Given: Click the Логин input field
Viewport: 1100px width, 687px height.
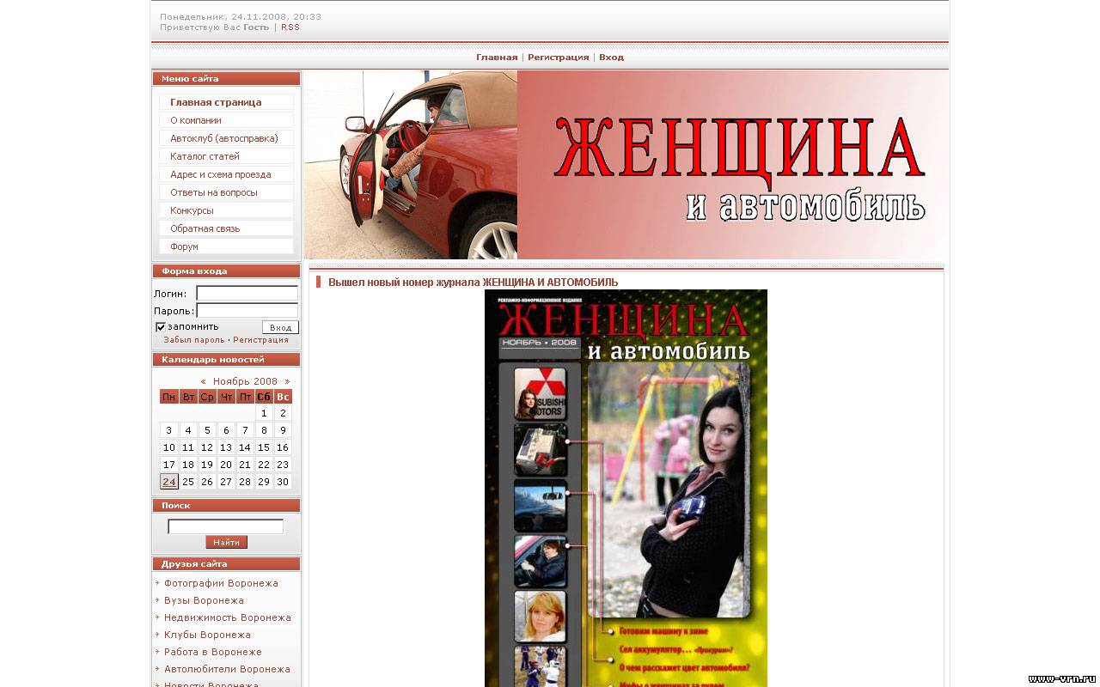Looking at the screenshot, I should (247, 294).
